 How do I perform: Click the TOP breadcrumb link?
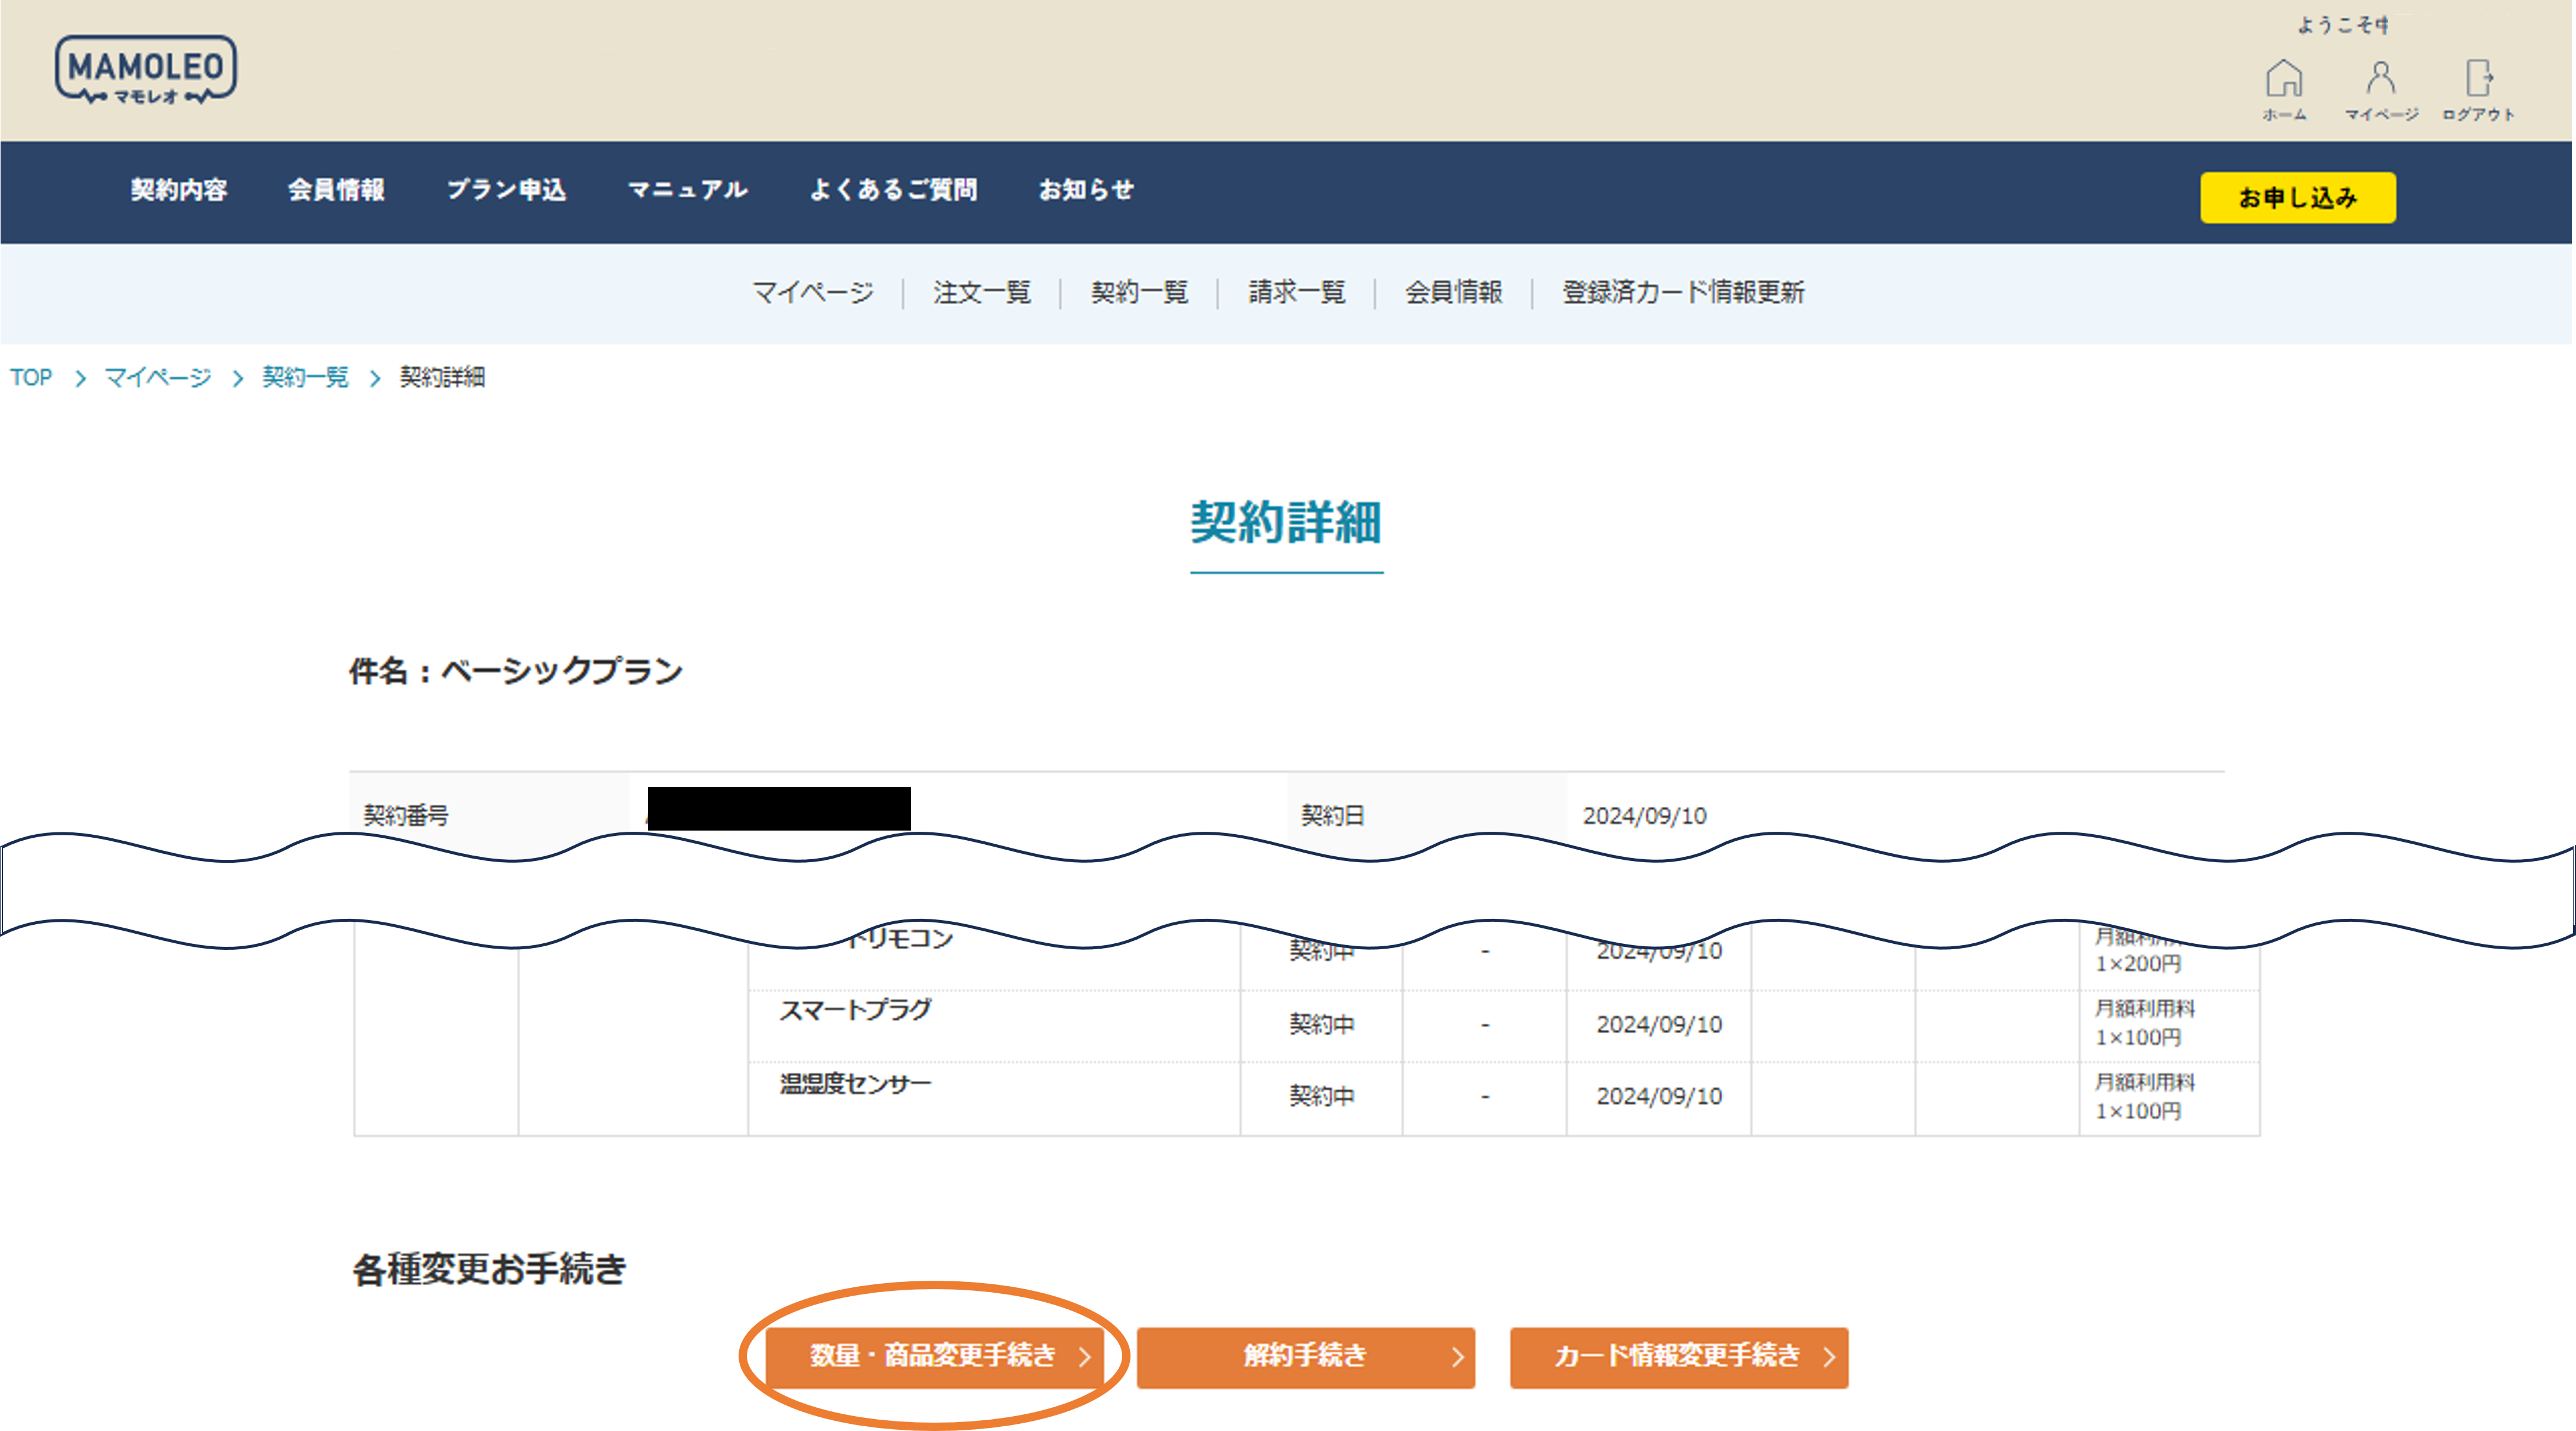click(x=31, y=378)
